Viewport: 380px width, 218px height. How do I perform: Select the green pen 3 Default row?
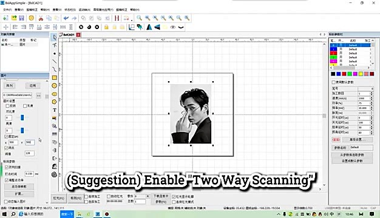(x=350, y=58)
